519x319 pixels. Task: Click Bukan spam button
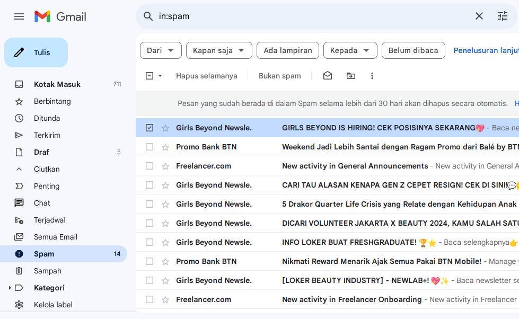(280, 76)
